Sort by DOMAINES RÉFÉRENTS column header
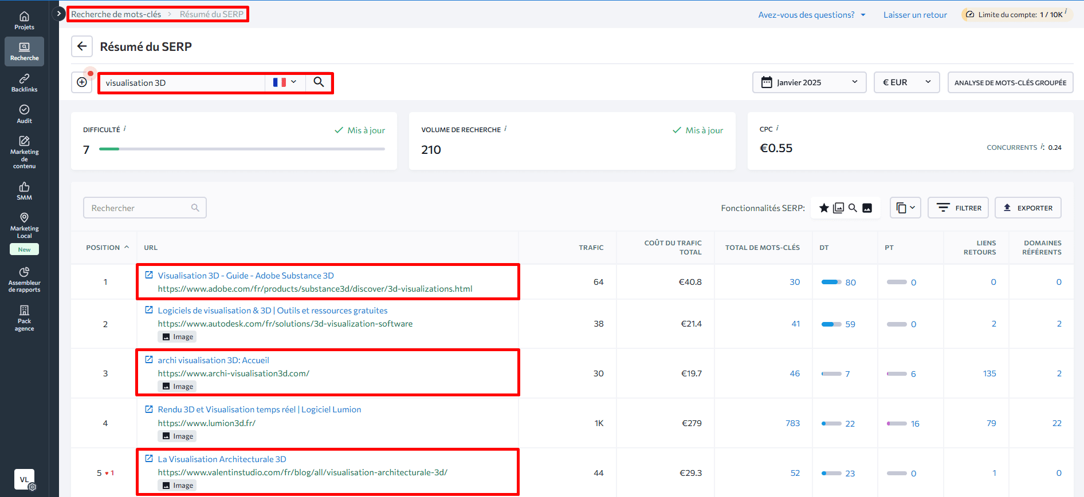The image size is (1084, 497). coord(1042,248)
